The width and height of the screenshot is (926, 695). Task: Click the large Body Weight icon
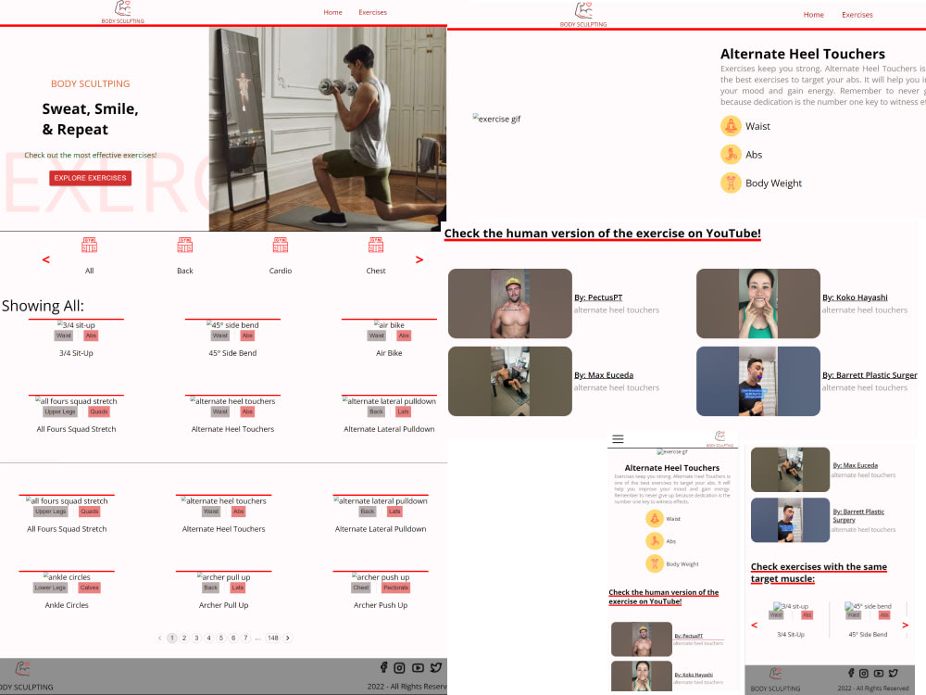731,183
